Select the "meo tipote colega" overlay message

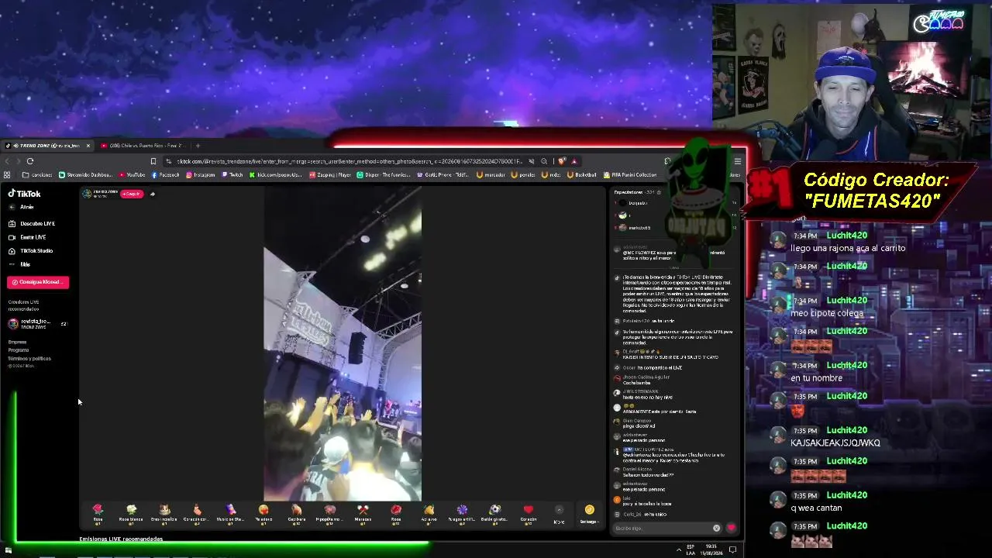click(827, 313)
